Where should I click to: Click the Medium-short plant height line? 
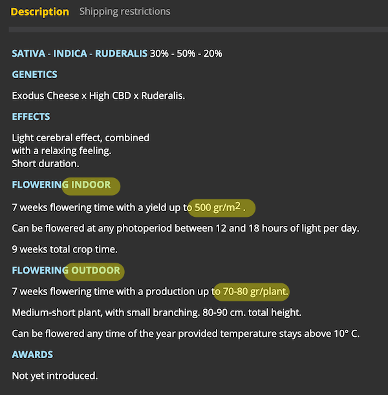pos(156,312)
